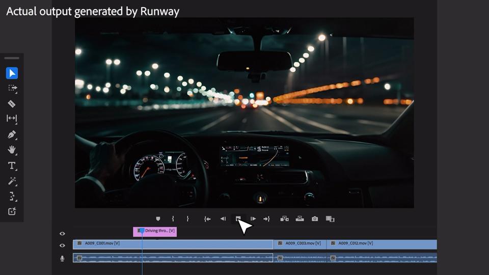This screenshot has height=275, width=489.
Task: Toggle the microphone on the audio track
Action: pos(62,259)
